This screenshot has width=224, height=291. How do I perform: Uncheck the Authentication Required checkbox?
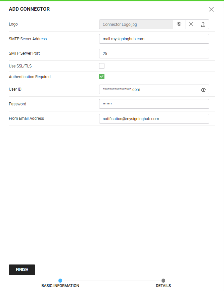(x=102, y=77)
